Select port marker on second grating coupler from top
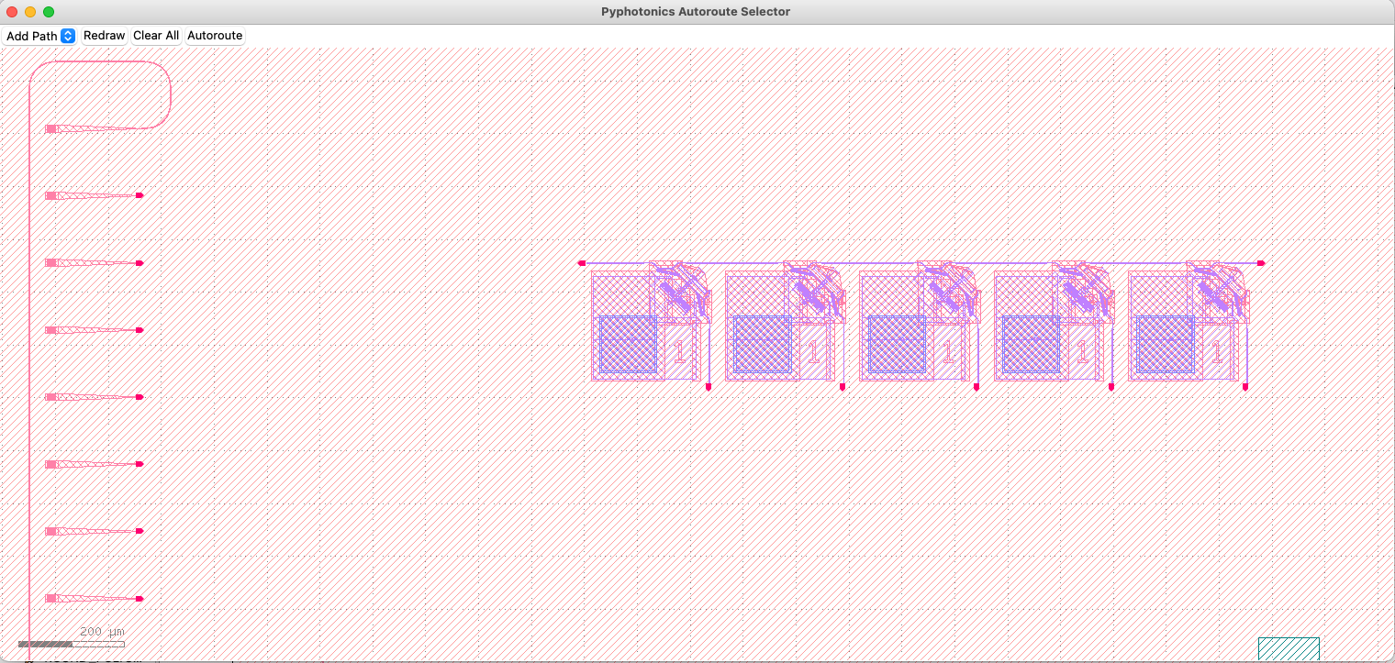Screen dimensions: 1395x663 click(139, 195)
